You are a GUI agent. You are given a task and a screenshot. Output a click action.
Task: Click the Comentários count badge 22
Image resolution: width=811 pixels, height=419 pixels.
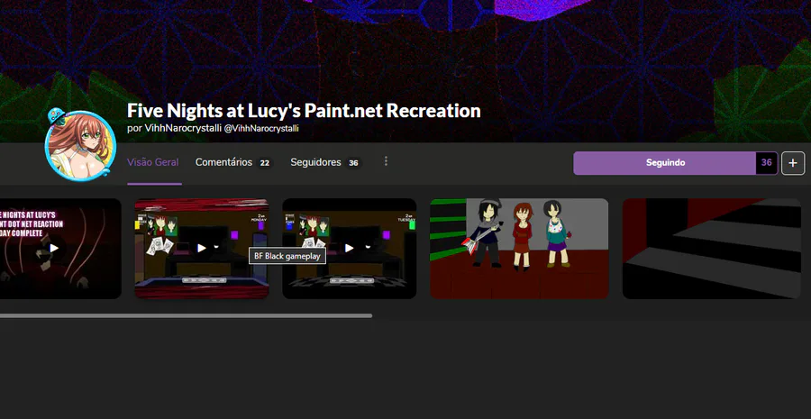pyautogui.click(x=264, y=163)
